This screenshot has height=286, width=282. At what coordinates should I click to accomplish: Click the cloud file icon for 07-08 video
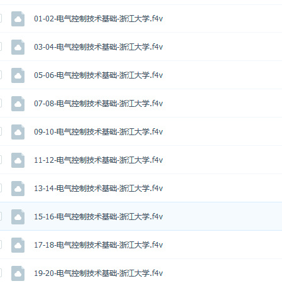(18, 104)
